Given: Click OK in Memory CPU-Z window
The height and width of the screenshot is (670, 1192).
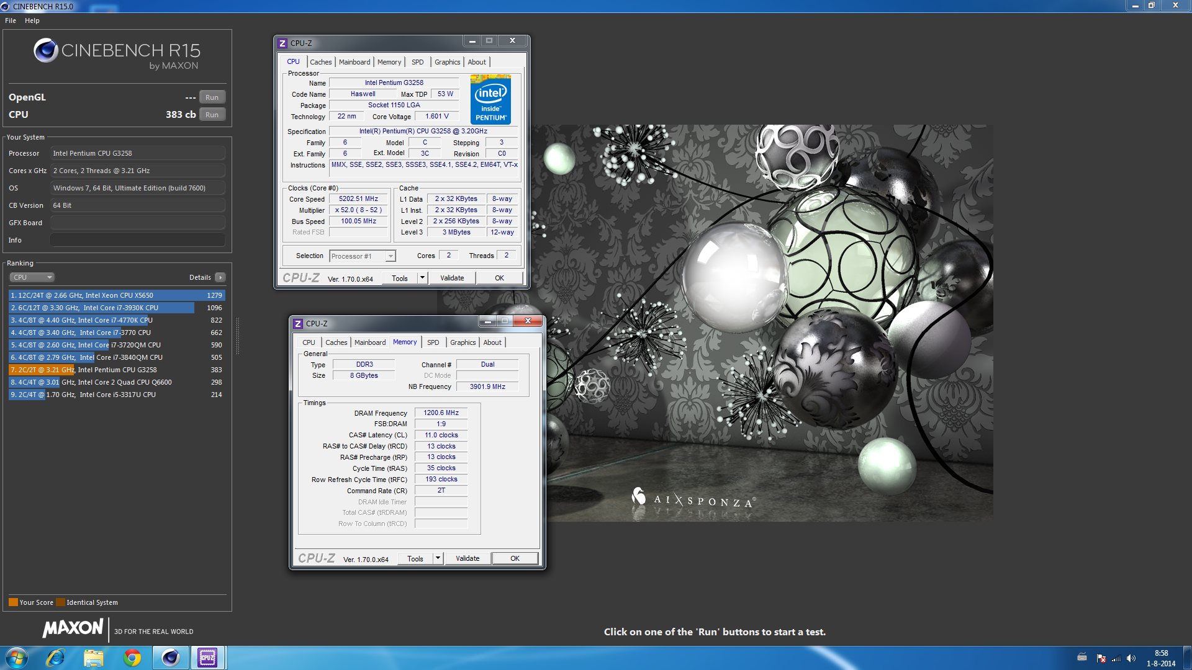Looking at the screenshot, I should point(515,558).
